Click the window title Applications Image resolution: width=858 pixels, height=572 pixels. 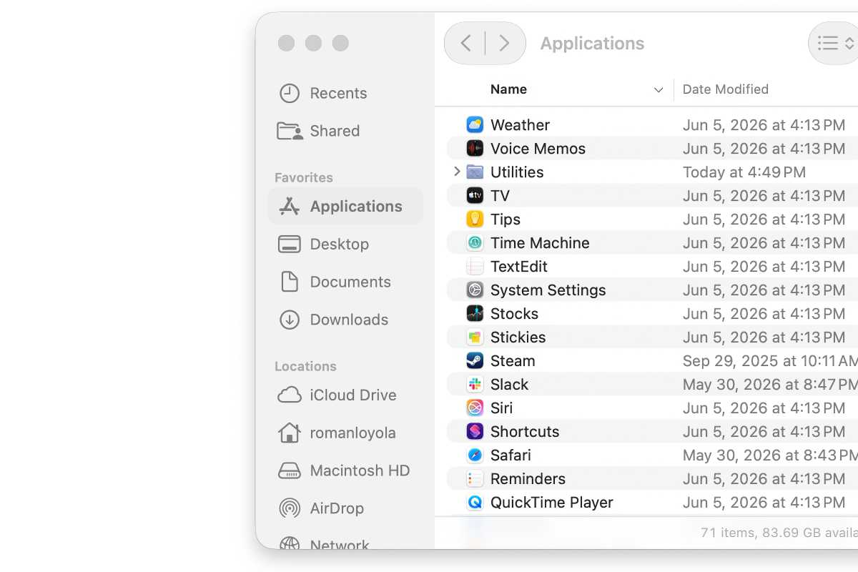(592, 44)
